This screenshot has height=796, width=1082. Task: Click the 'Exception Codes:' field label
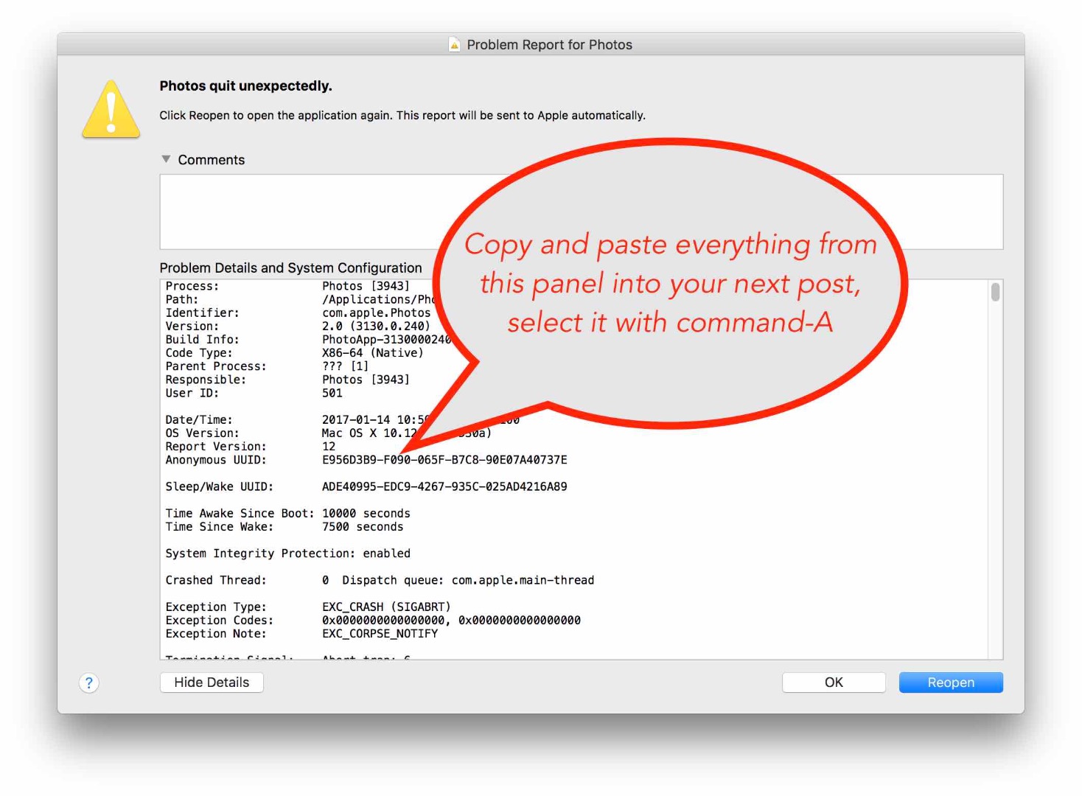click(x=219, y=621)
